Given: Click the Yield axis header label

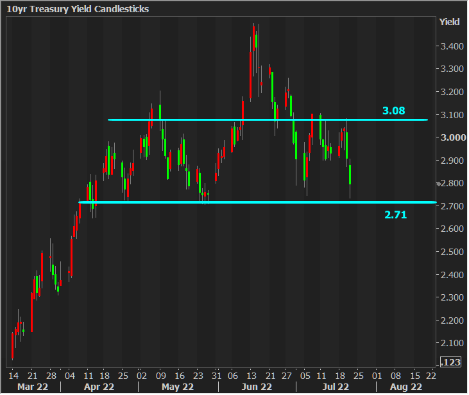Looking at the screenshot, I should pos(449,22).
